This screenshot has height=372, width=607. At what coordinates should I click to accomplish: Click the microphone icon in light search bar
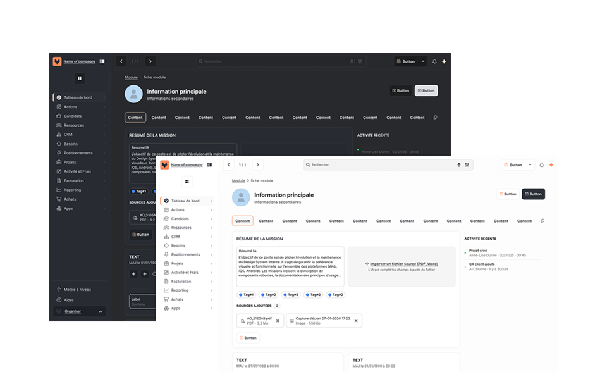459,164
